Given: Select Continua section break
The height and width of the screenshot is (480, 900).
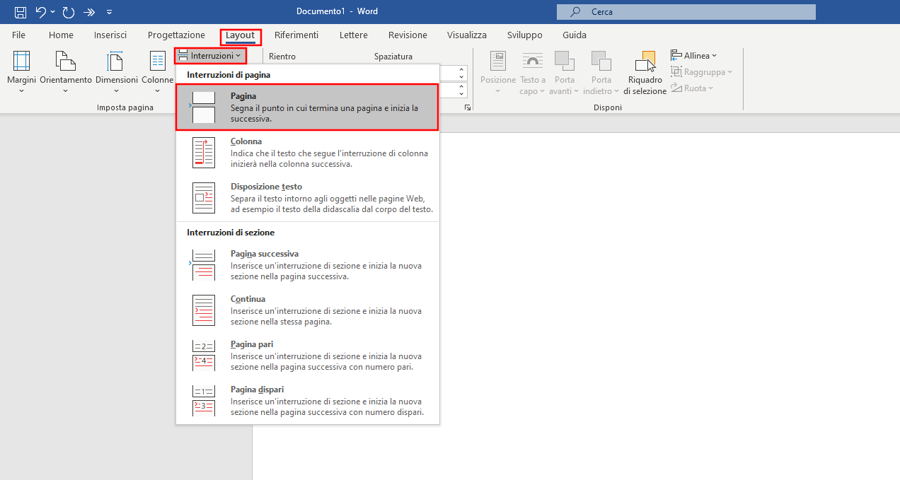Looking at the screenshot, I should (307, 310).
